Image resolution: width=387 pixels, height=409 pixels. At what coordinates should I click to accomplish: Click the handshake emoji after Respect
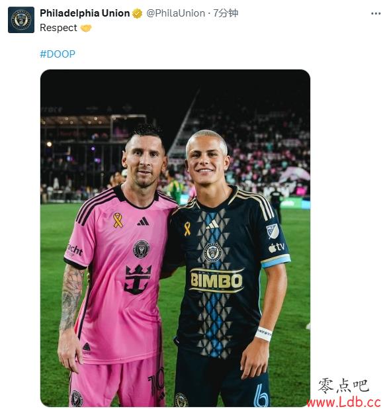click(86, 28)
